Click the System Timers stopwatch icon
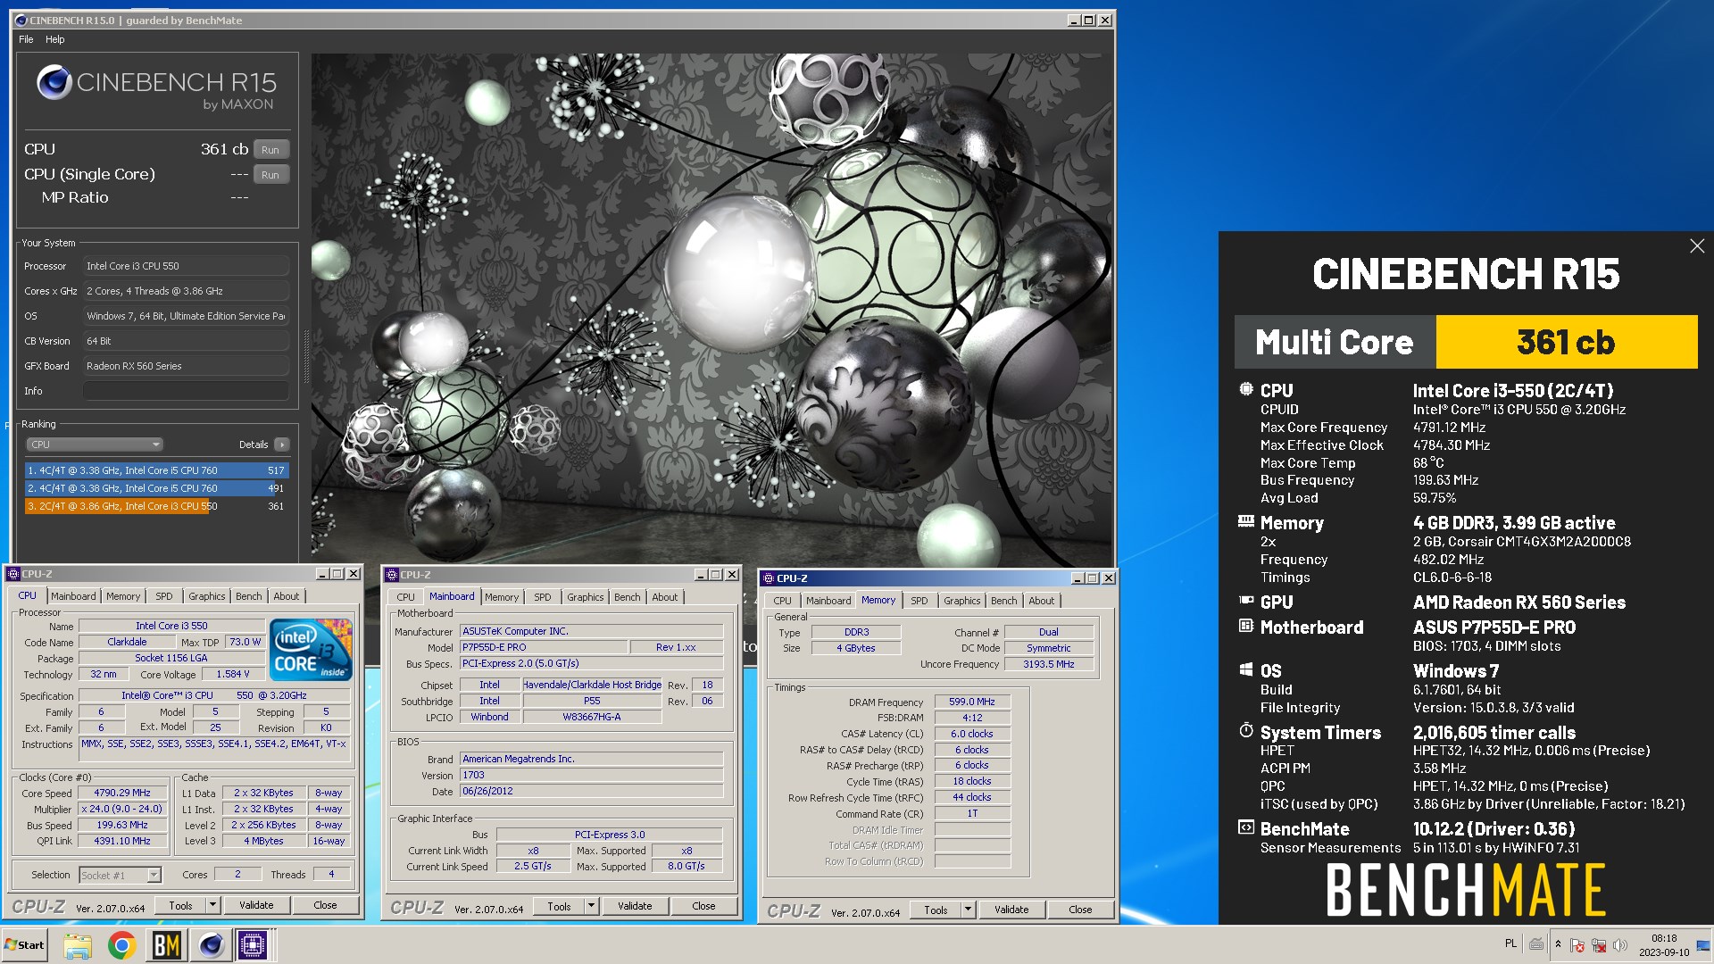 point(1246,731)
